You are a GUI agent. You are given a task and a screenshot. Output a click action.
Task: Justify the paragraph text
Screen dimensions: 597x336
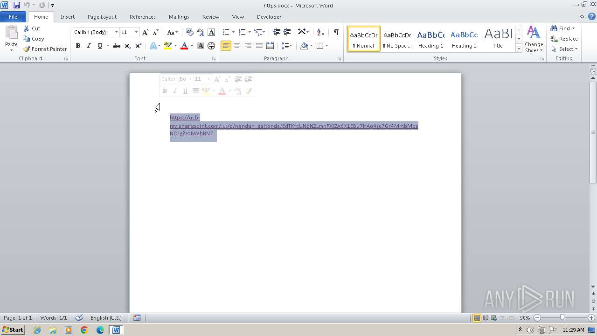(259, 46)
